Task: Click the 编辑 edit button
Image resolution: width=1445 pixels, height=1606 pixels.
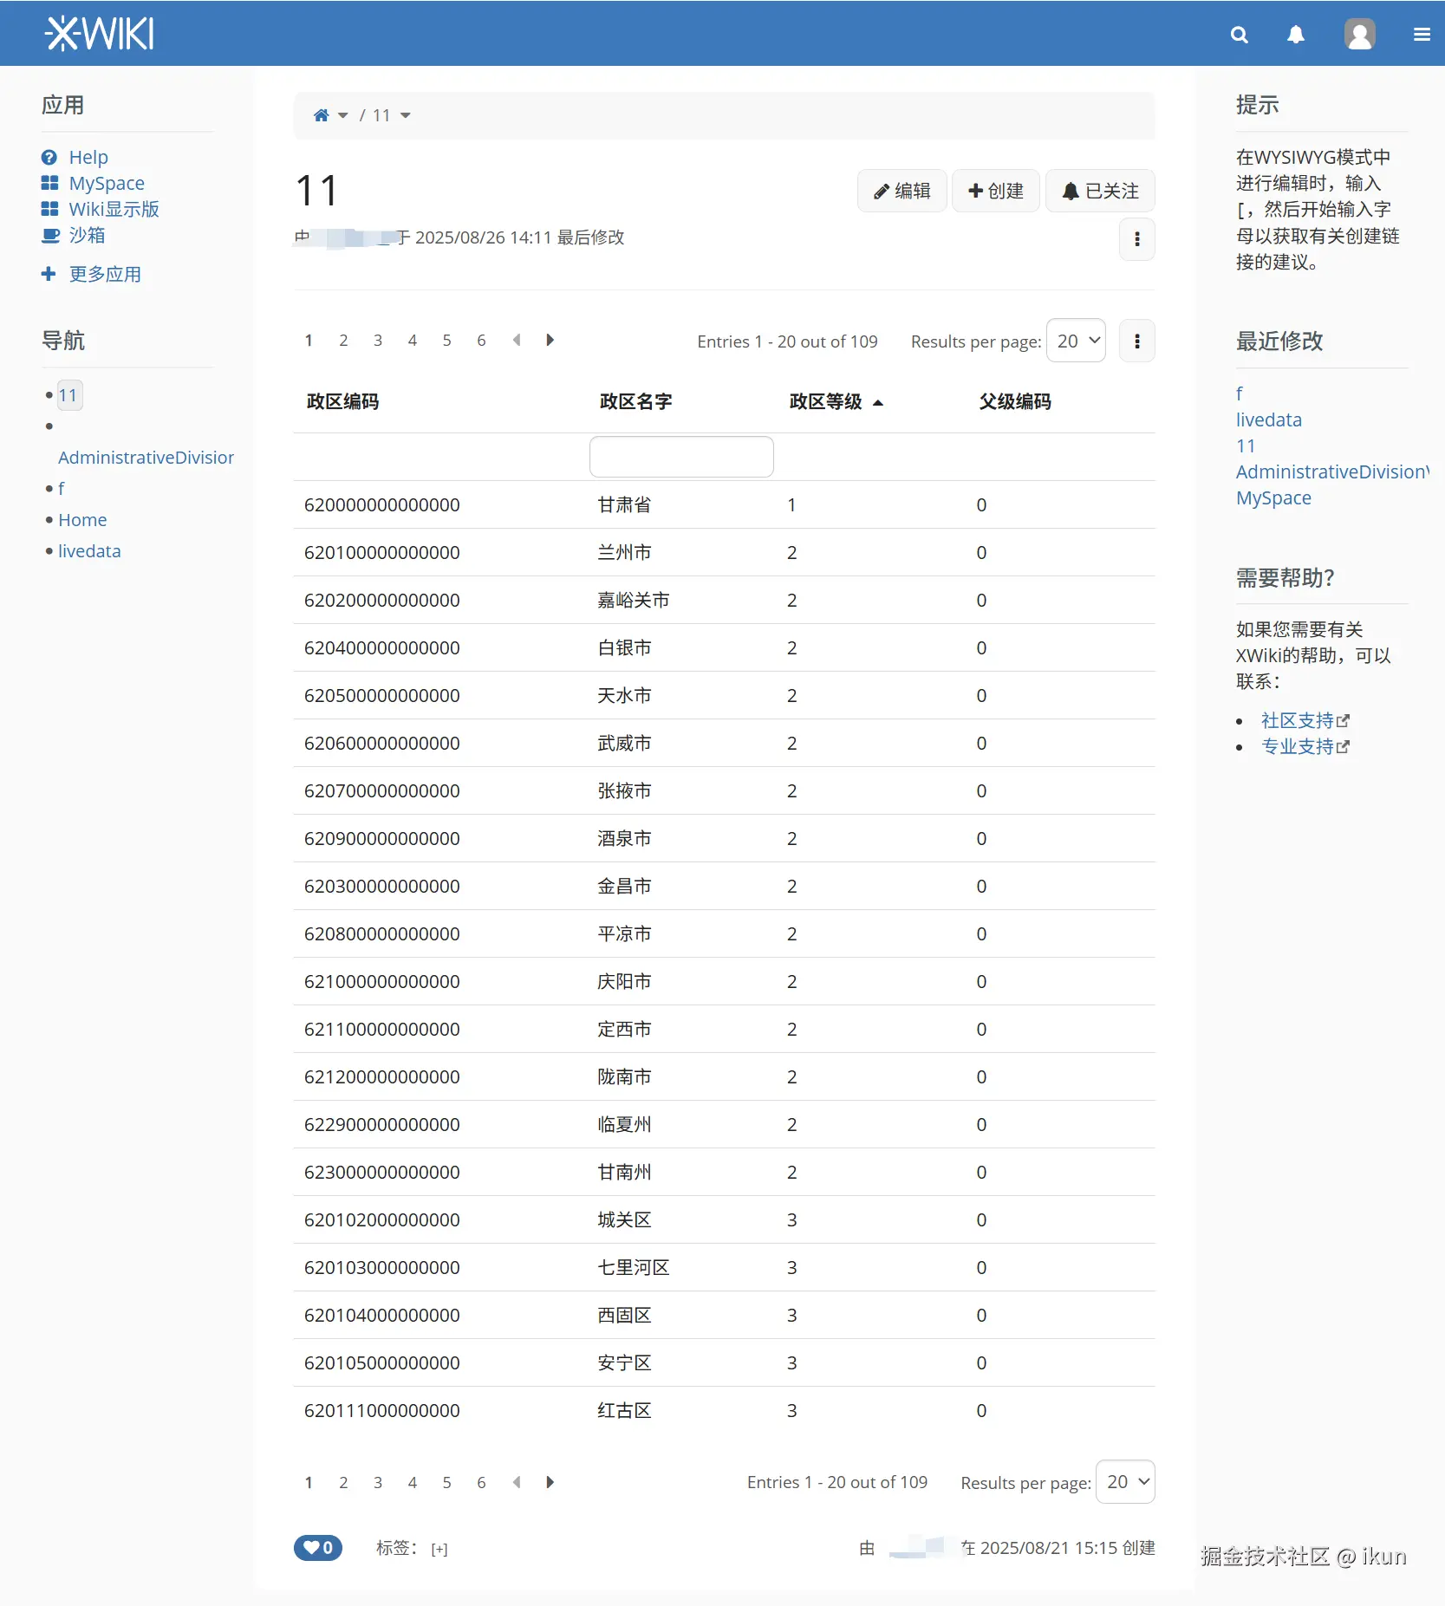Action: [901, 190]
